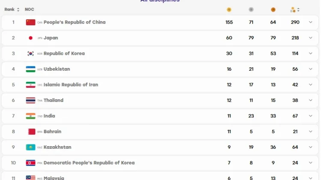Click India's total 67
Image resolution: width=321 pixels, height=180 pixels.
(295, 116)
